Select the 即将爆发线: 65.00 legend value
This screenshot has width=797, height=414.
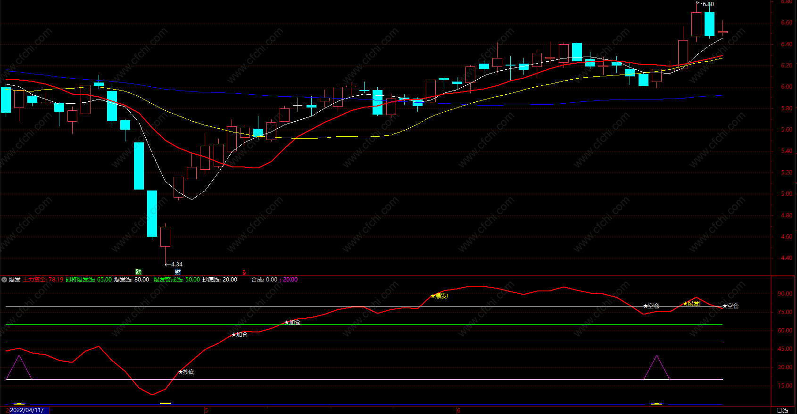tap(89, 280)
